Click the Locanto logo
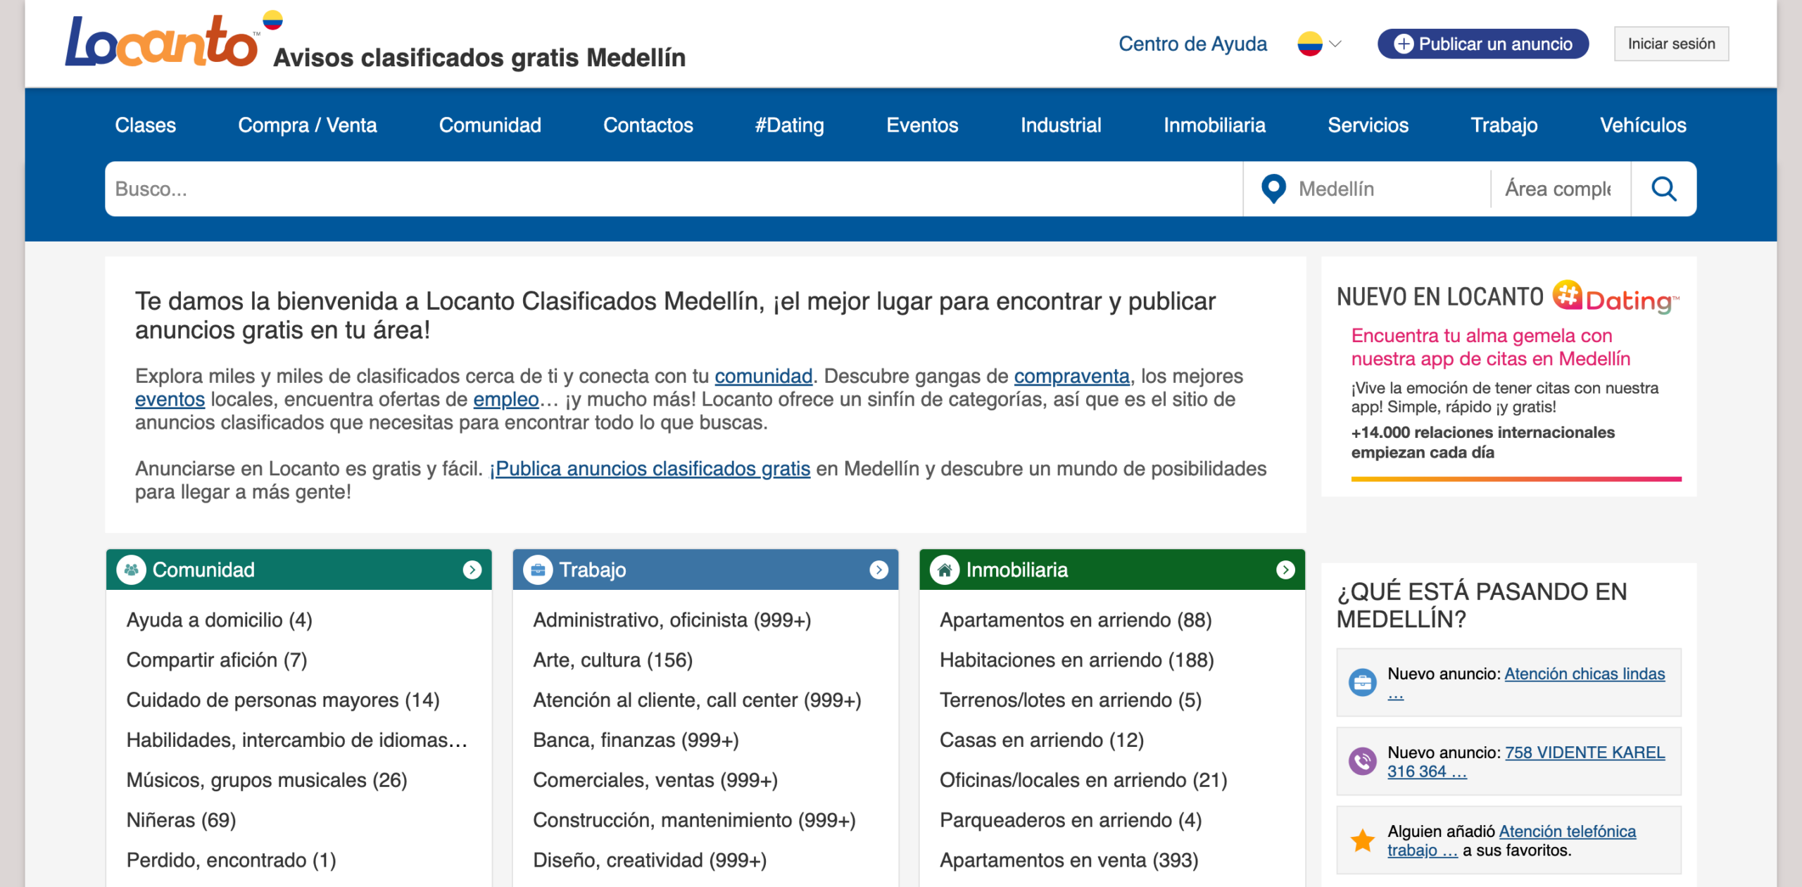 [163, 42]
